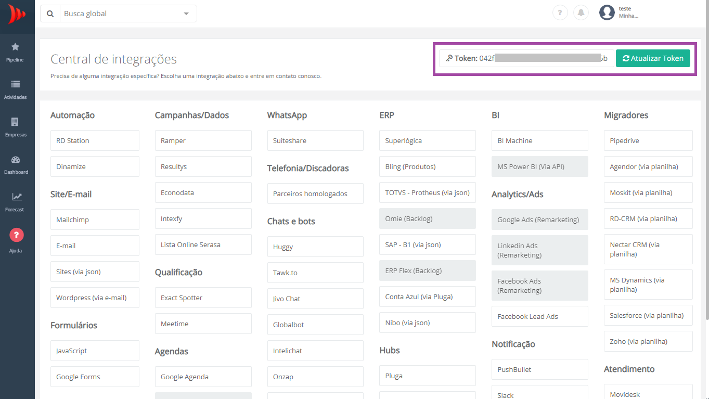This screenshot has height=399, width=709.
Task: Select the Suiteshare WhatsApp integration
Action: click(315, 140)
